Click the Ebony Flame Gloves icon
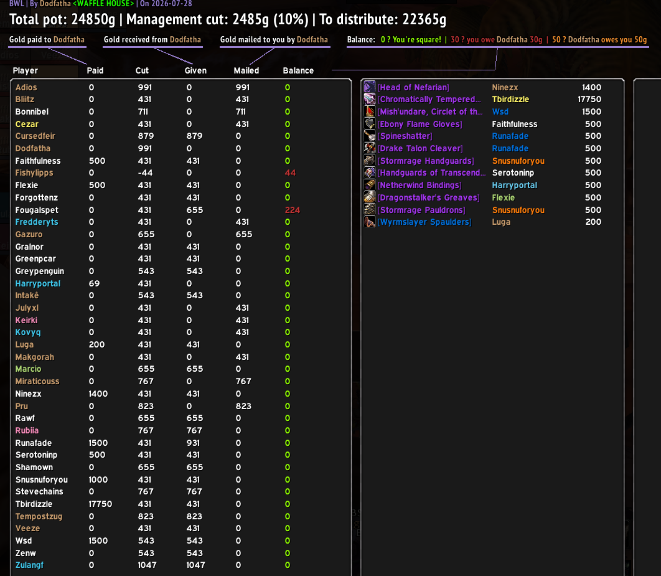 (x=370, y=123)
